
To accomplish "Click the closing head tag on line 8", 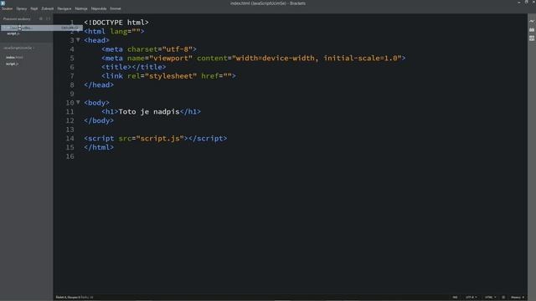I will [x=99, y=85].
